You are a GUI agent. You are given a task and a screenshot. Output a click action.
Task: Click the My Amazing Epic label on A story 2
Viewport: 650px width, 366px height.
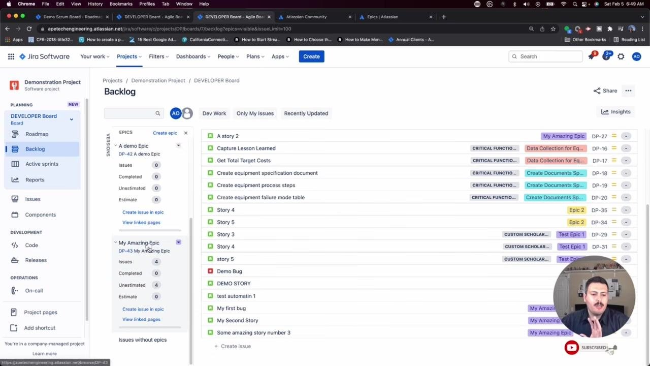click(564, 136)
